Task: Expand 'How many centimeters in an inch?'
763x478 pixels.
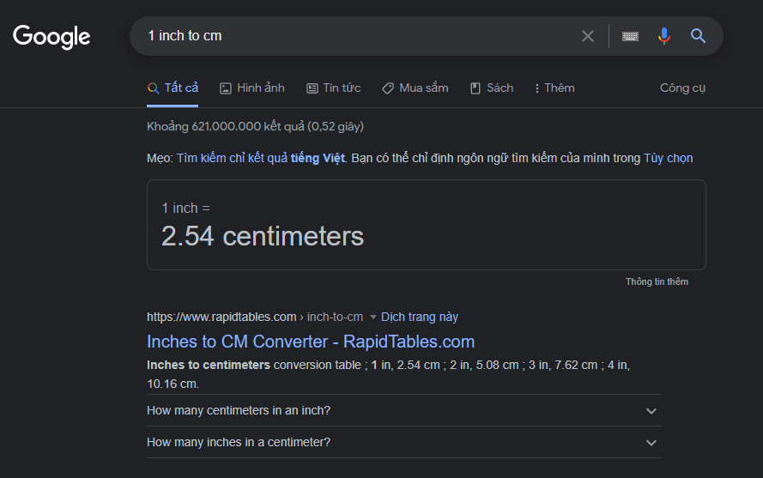Action: coord(403,411)
